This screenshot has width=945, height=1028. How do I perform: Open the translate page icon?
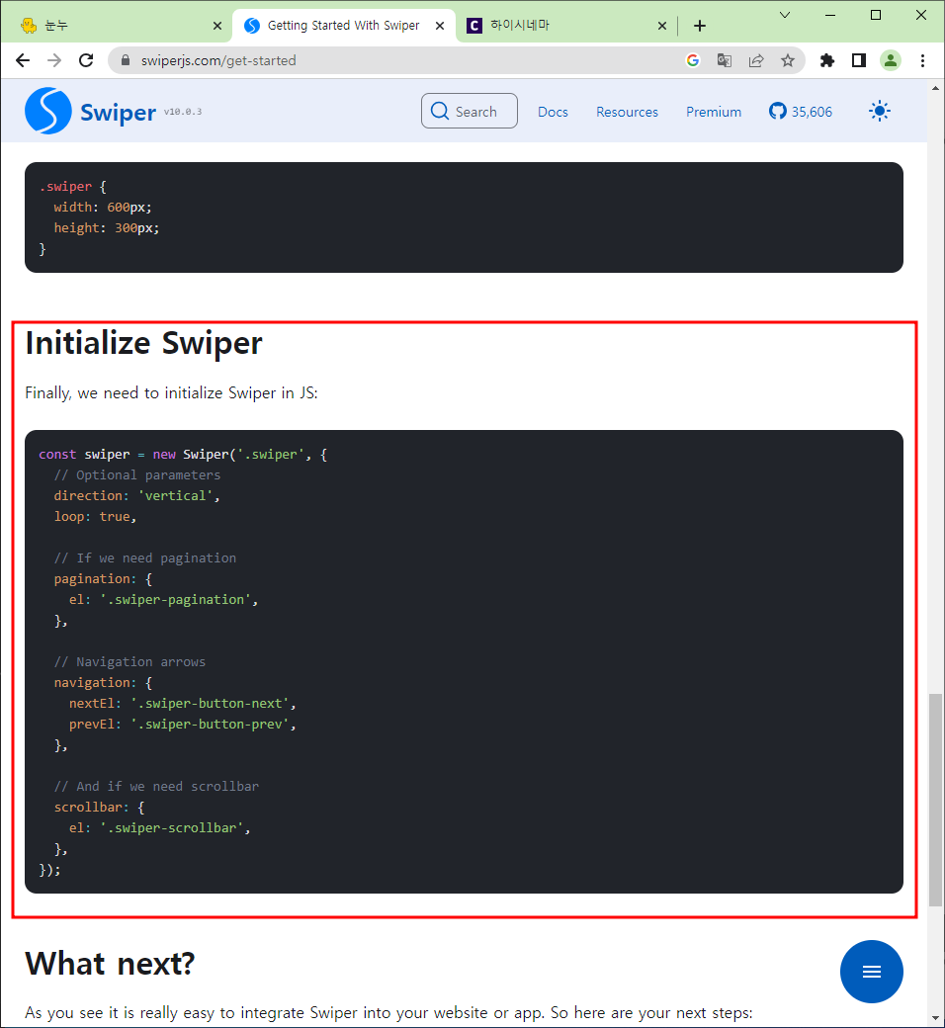(x=724, y=60)
